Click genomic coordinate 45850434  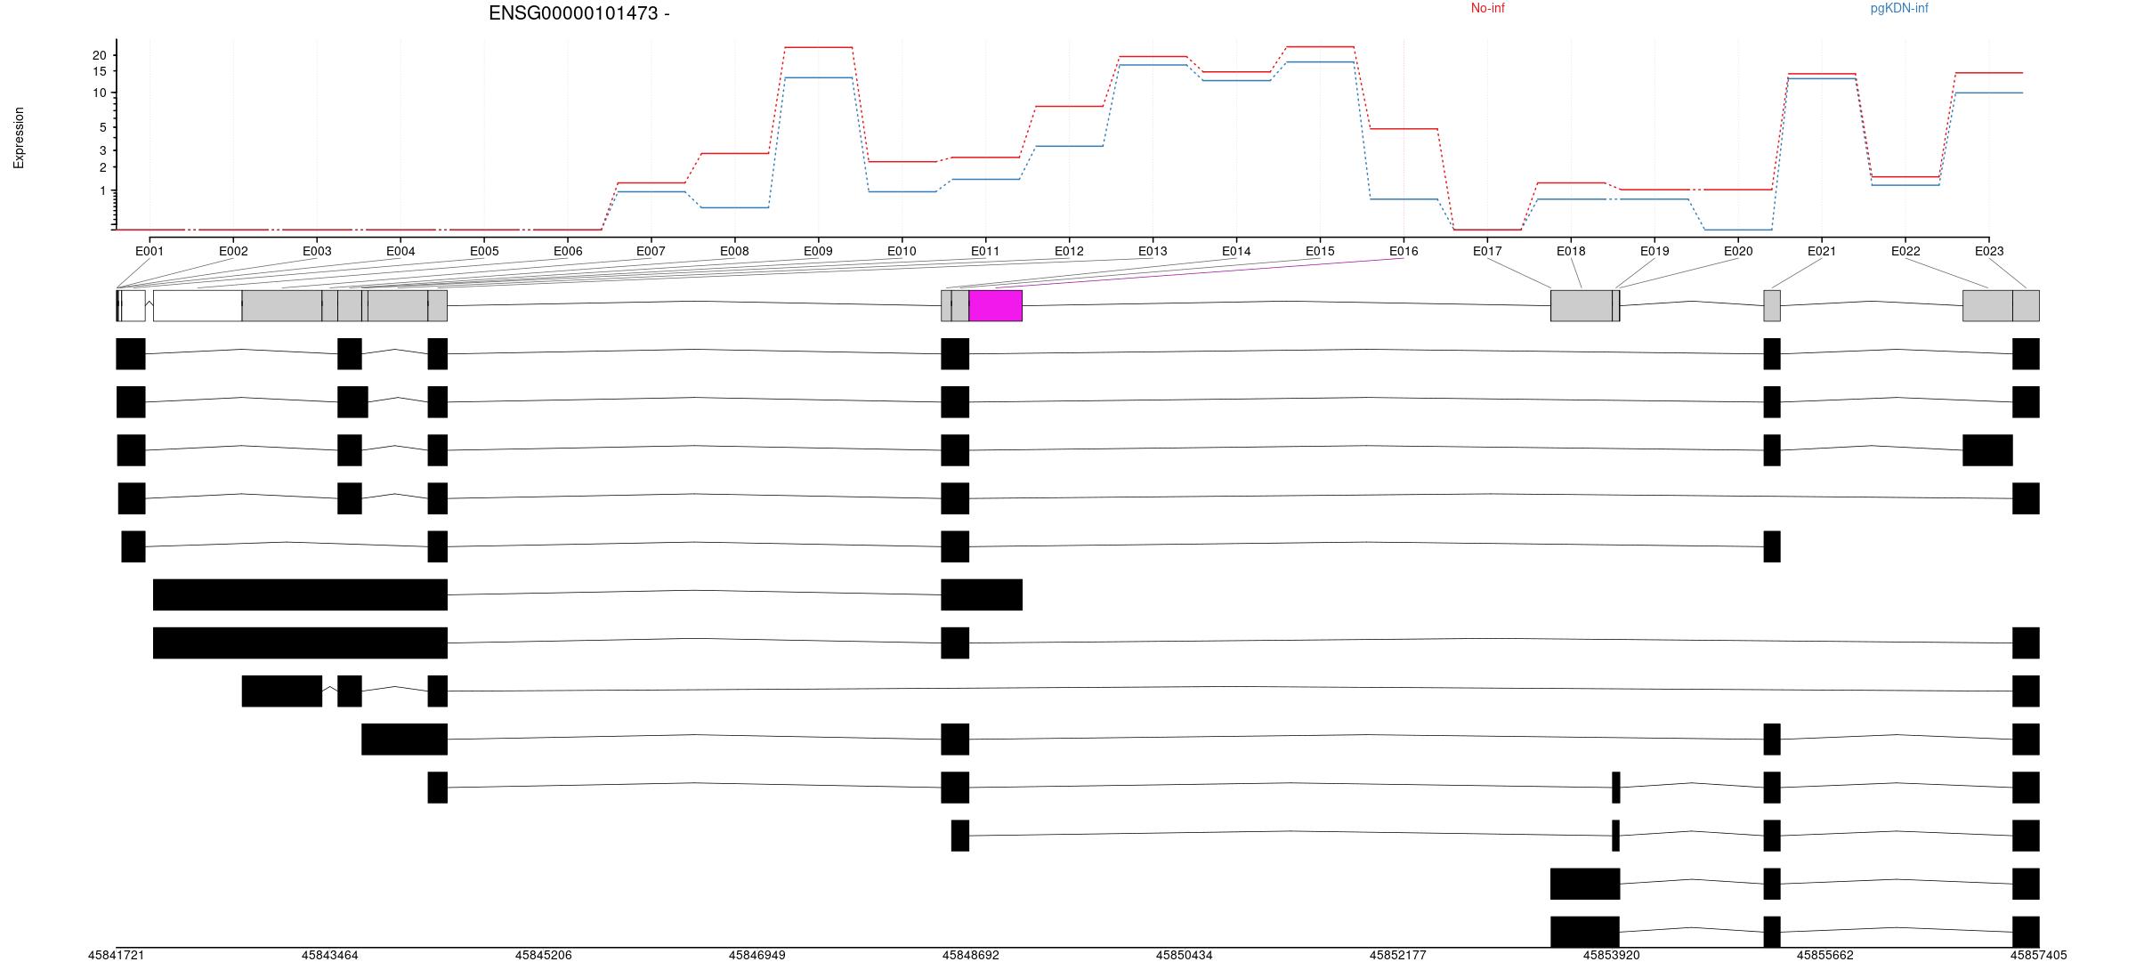[x=1184, y=955]
